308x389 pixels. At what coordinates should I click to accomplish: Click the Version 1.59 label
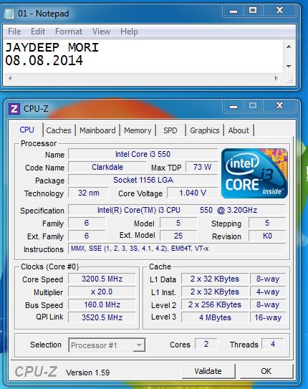click(88, 373)
